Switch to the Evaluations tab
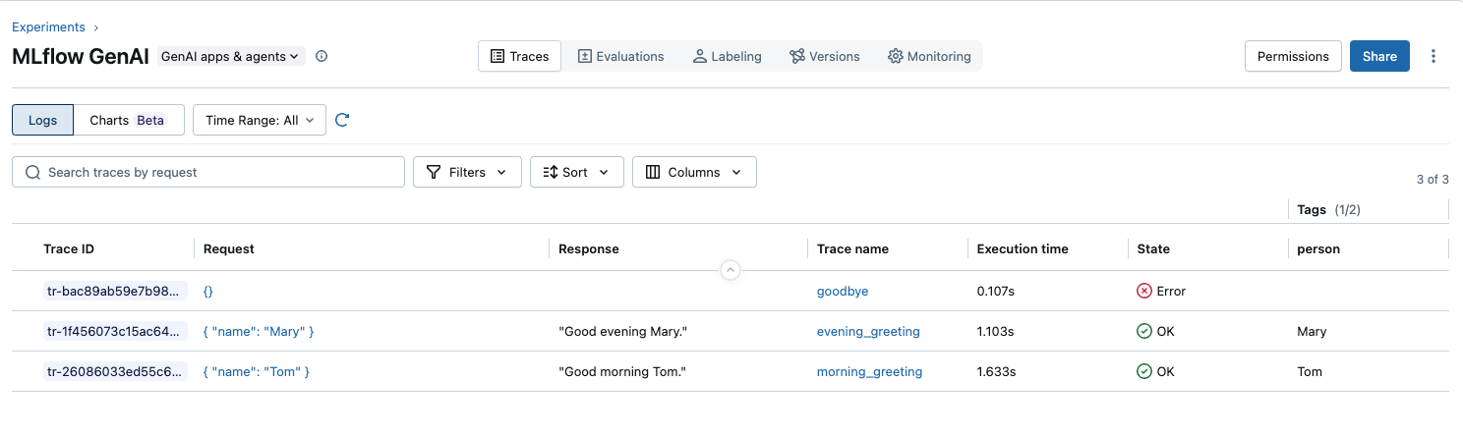Screen dimensions: 1463x435 619,56
